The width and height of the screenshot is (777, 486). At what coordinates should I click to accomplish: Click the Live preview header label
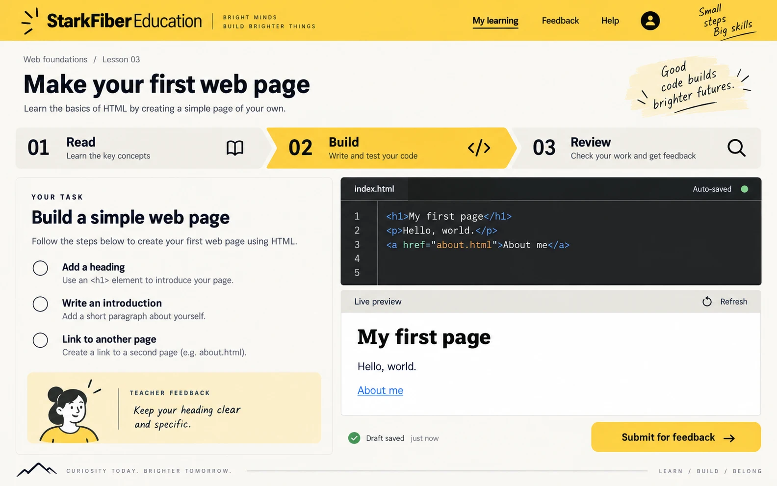(378, 302)
